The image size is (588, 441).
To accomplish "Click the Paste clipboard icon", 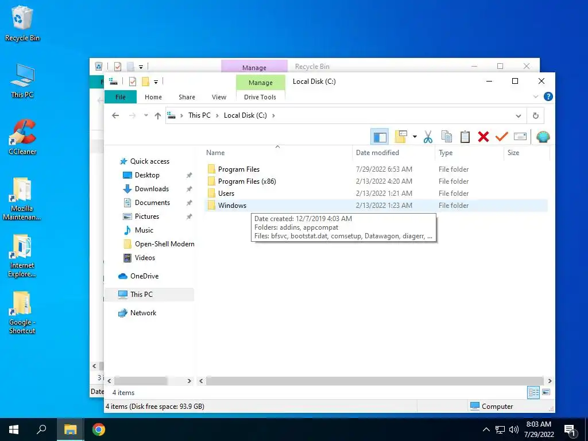I will pos(465,137).
